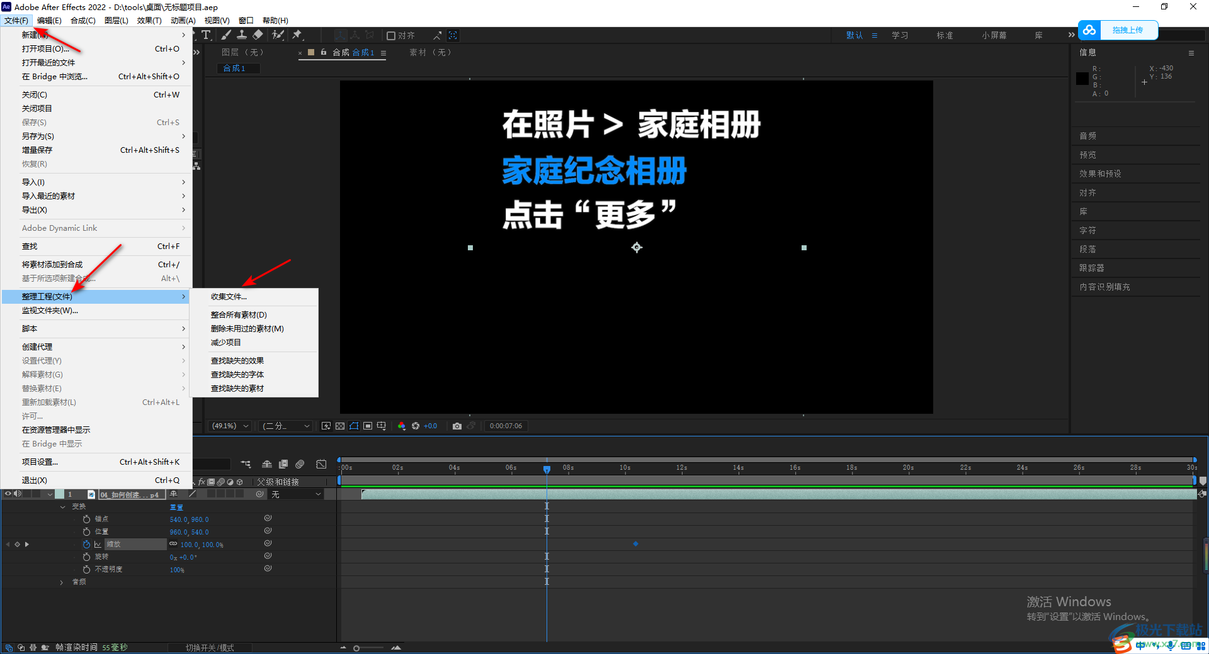
Task: Click the cloud upload icon
Action: click(1090, 30)
